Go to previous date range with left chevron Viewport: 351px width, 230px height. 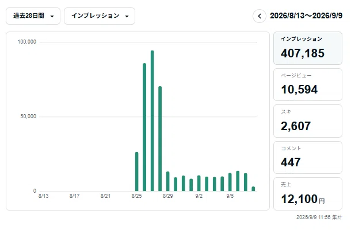pyautogui.click(x=260, y=16)
